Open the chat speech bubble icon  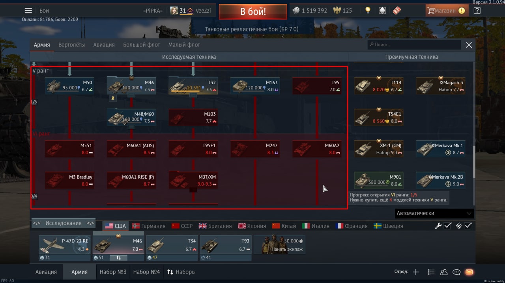[x=456, y=272]
